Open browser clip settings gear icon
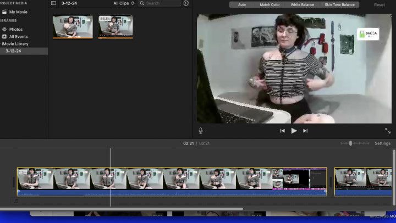Viewport: 396px width, 223px height. click(186, 3)
